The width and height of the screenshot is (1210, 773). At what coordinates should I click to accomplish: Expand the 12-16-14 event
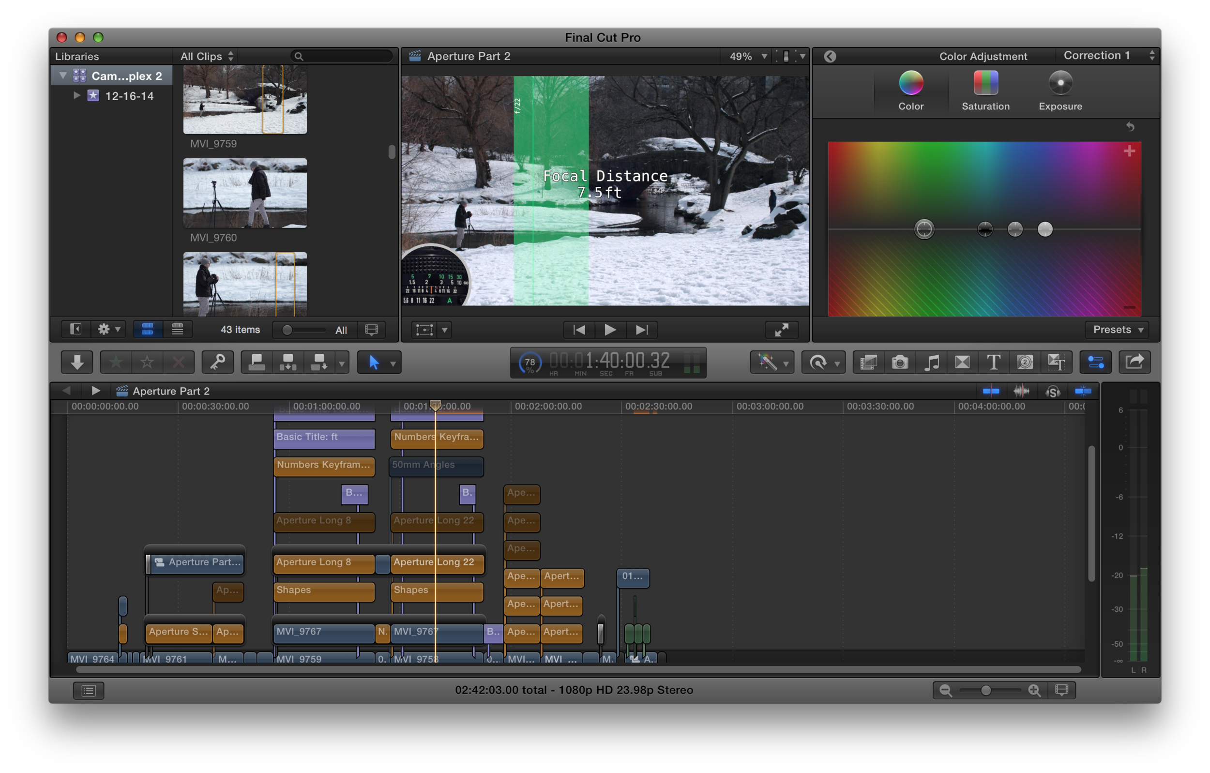click(x=76, y=95)
